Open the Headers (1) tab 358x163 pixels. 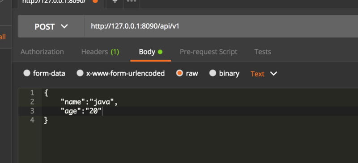100,52
